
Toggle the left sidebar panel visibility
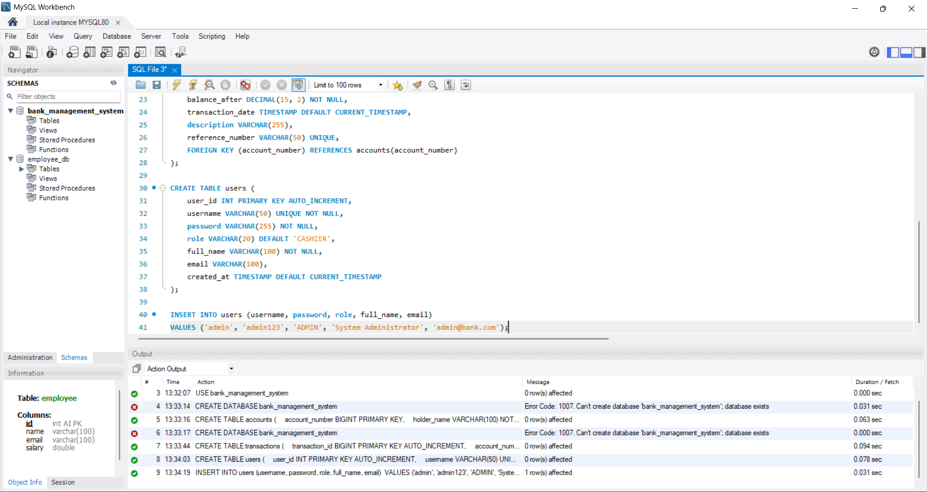[893, 52]
